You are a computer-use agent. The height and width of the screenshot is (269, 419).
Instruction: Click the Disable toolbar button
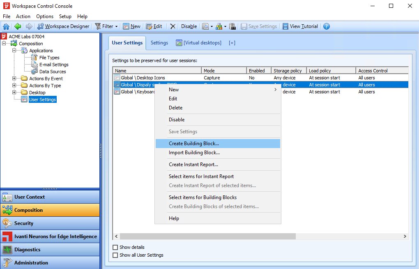tap(189, 26)
